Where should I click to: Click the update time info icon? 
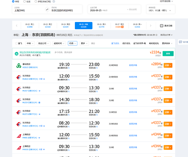click(x=156, y=35)
